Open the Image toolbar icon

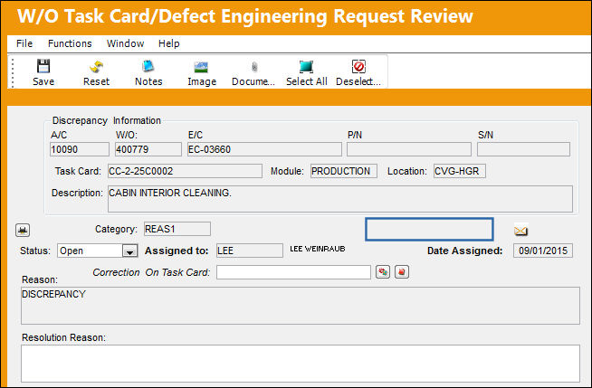(201, 67)
